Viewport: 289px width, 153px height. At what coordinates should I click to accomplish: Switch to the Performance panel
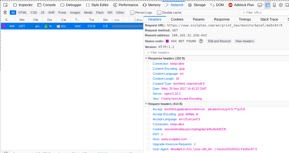[125, 5]
